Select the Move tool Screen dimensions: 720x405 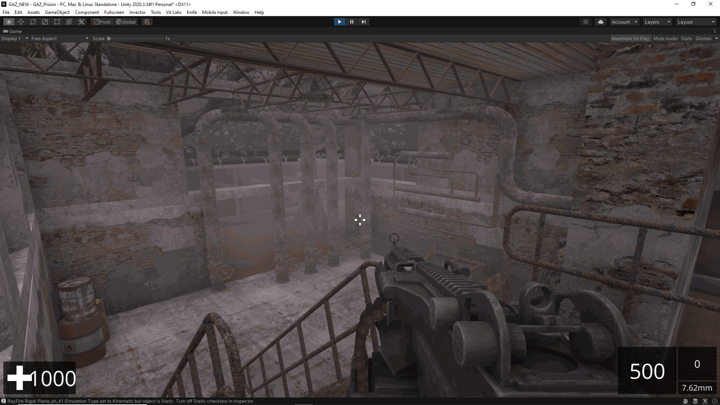coord(21,22)
